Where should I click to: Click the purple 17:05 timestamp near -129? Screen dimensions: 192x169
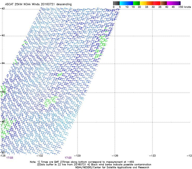(x=68, y=158)
